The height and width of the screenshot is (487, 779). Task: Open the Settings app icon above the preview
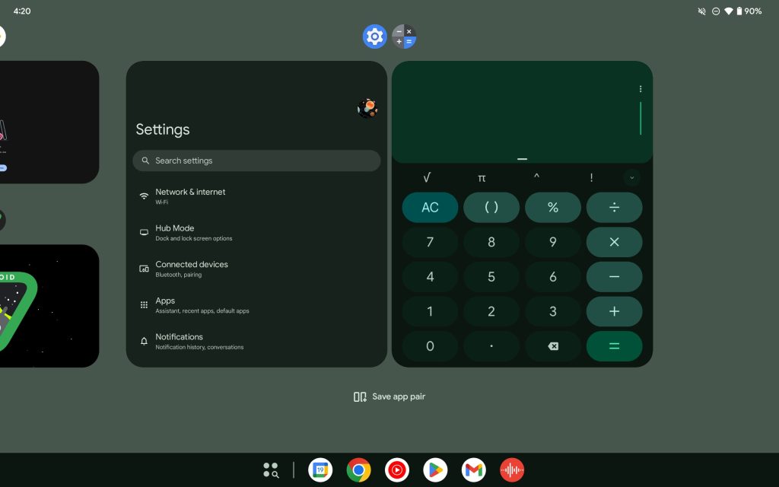pyautogui.click(x=374, y=36)
